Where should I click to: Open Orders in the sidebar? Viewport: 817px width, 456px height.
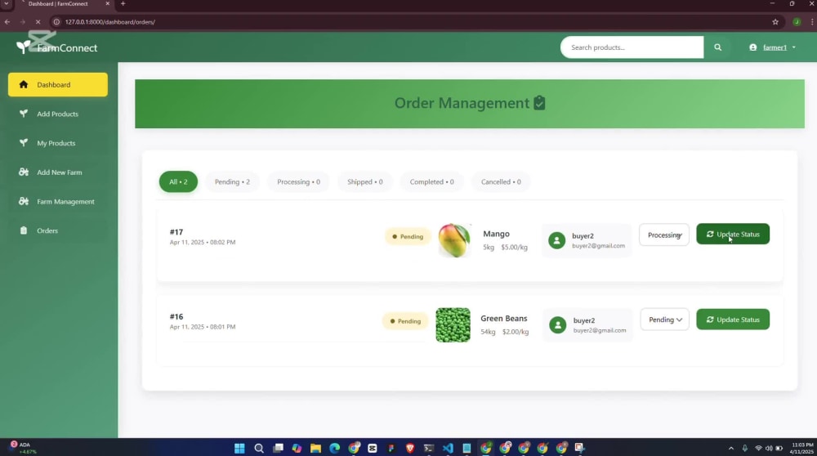(x=58, y=230)
